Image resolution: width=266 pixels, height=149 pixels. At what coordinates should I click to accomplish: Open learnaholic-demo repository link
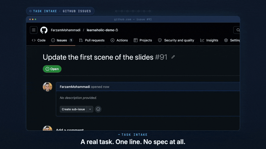pyautogui.click(x=100, y=30)
